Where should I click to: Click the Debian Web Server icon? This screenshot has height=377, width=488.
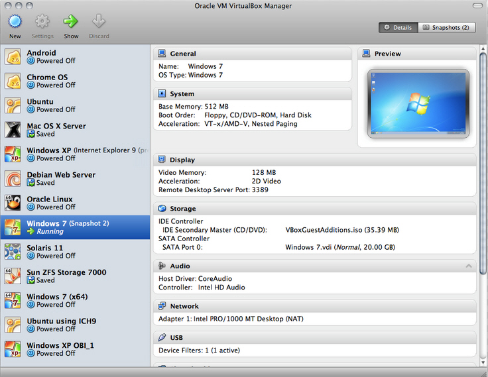(13, 179)
